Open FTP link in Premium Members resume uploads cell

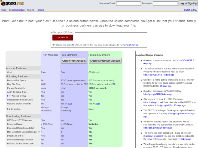point(98,104)
